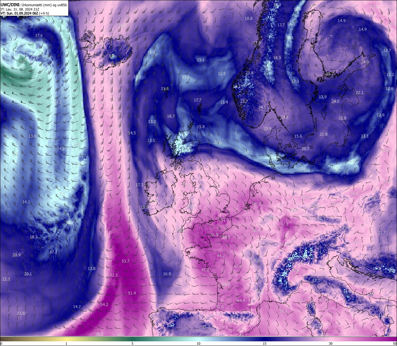Viewport: 397px width, 346px height.
Task: Click the 44.2 value over France
Action: 221,256
